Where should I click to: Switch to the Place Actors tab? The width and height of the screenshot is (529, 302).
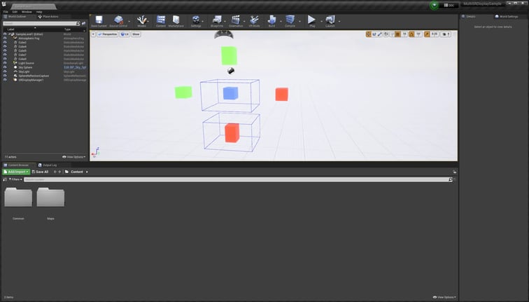pos(48,17)
